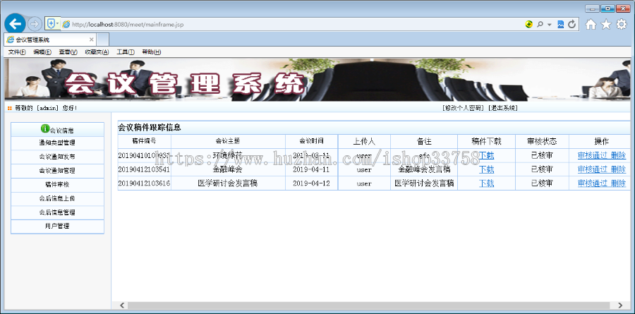The height and width of the screenshot is (314, 635).
Task: Open 通知类型管理 in the sidebar
Action: (57, 143)
